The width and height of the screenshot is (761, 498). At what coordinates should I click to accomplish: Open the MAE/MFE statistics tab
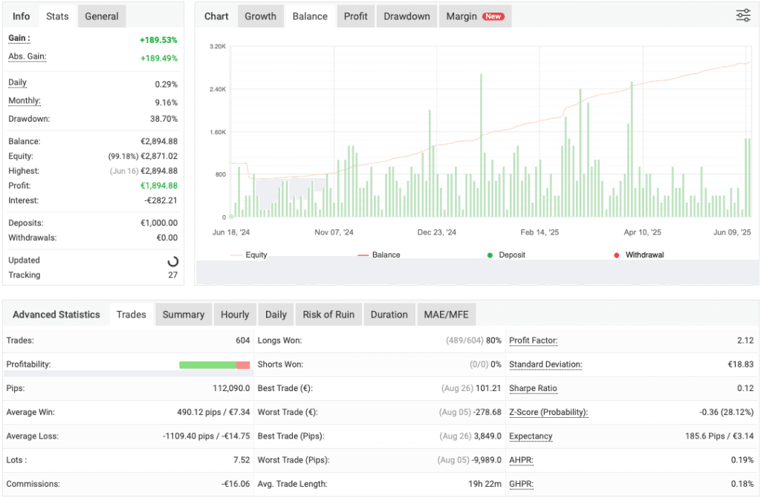tap(446, 314)
